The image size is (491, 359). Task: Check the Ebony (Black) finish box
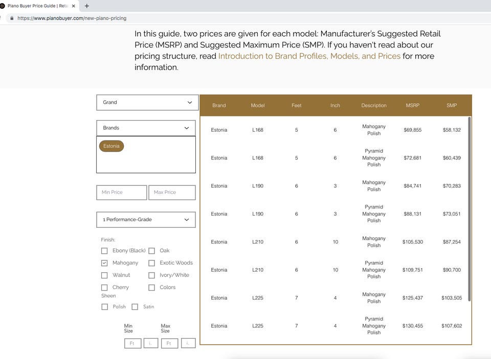point(104,251)
